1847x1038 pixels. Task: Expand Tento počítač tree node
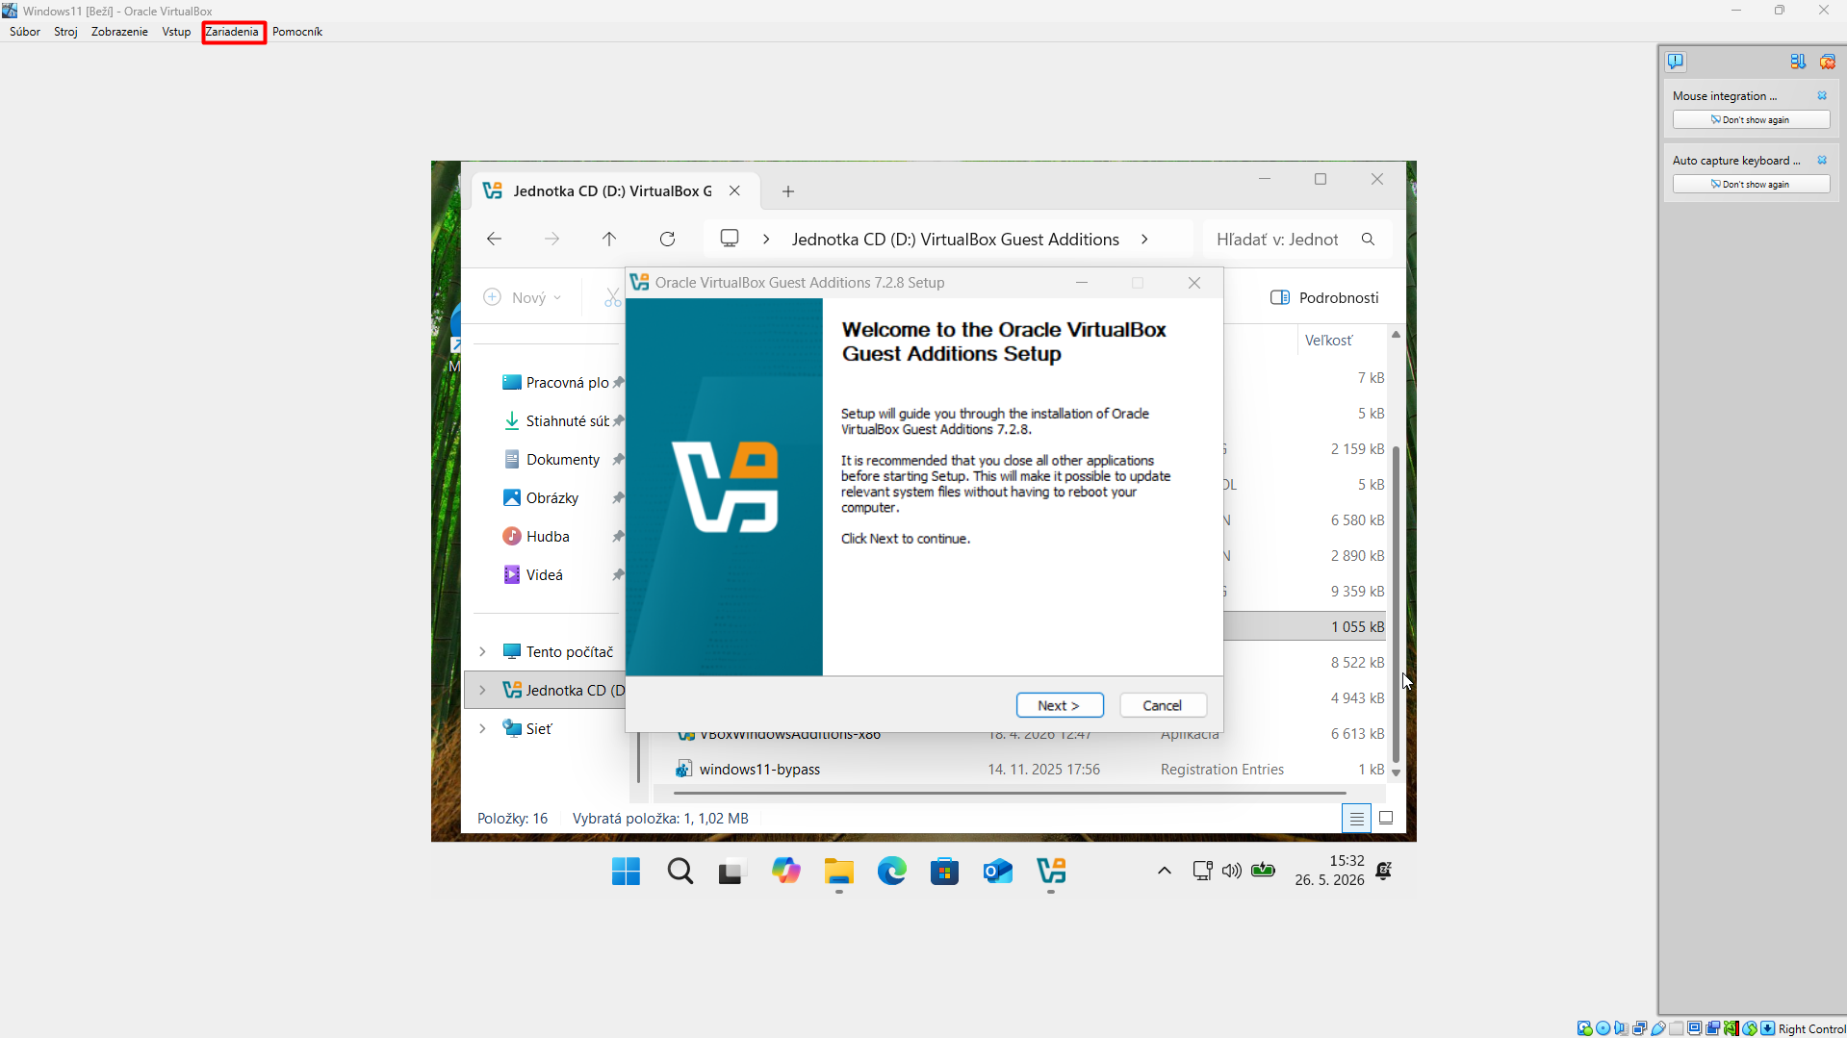(x=483, y=652)
